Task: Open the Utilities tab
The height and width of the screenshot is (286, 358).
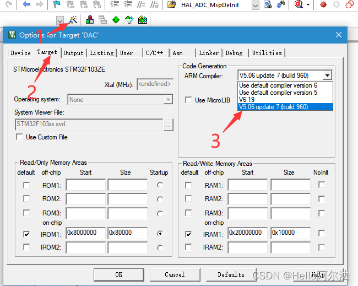Action: point(267,53)
